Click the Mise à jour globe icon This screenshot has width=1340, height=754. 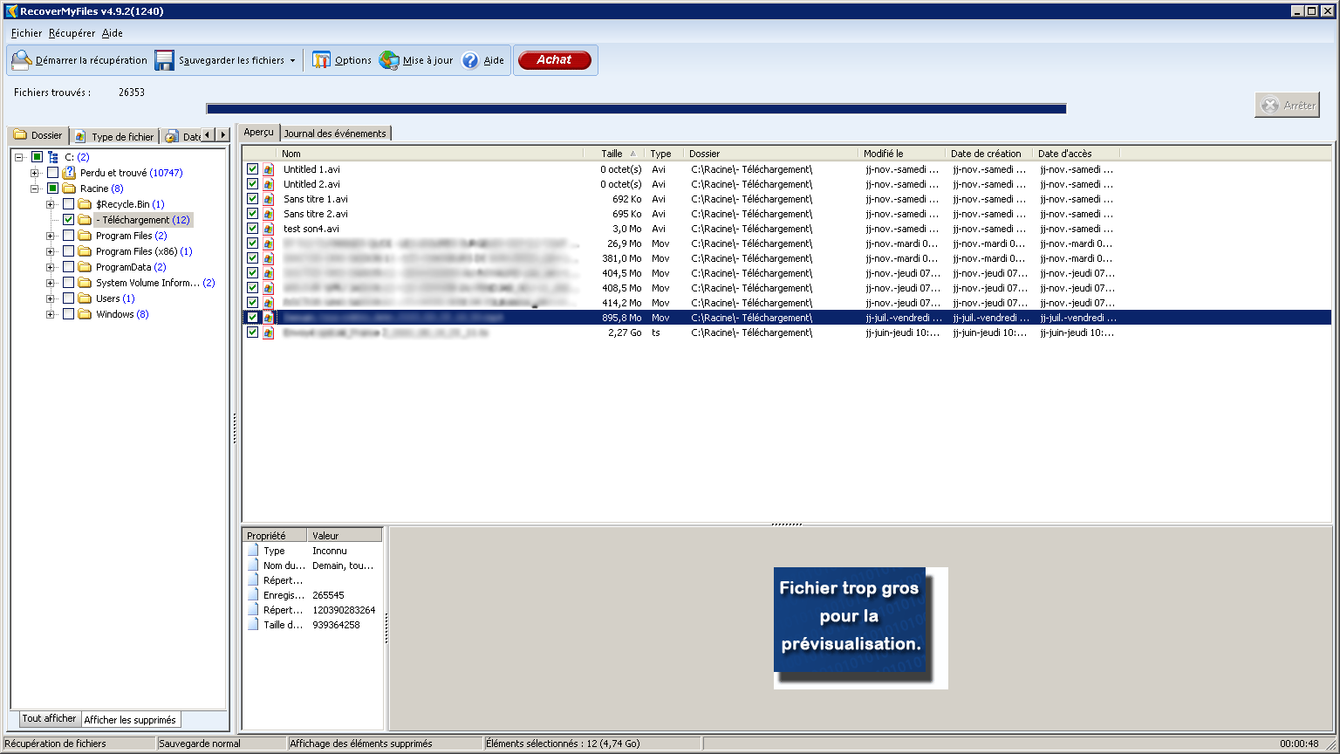pyautogui.click(x=389, y=60)
